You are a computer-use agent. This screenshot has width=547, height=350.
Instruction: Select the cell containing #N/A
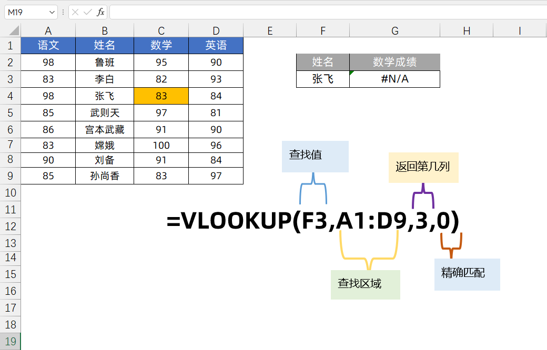coord(394,79)
